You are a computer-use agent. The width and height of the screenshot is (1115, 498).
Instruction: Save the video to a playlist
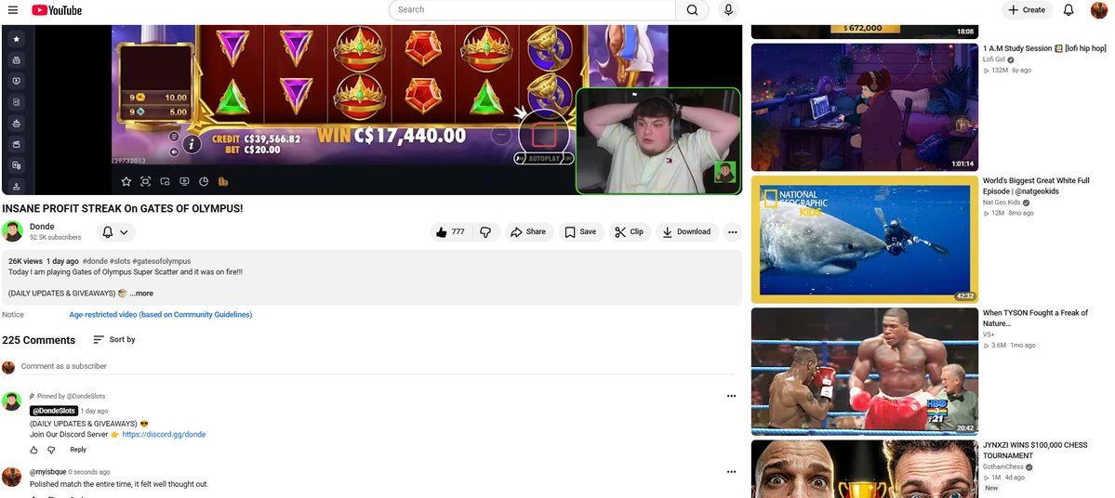[581, 231]
